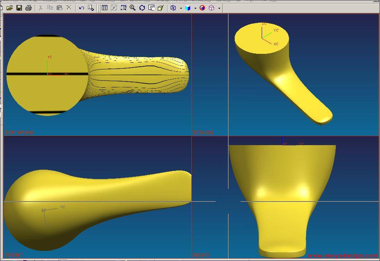Click the Fit view icon

[x=105, y=8]
